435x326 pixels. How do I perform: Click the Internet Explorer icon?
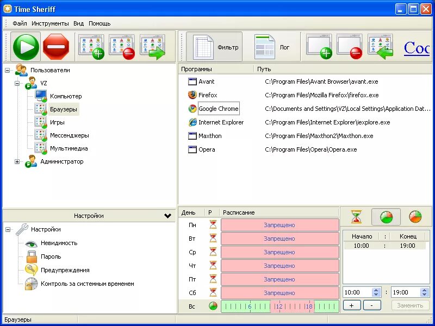tap(192, 122)
